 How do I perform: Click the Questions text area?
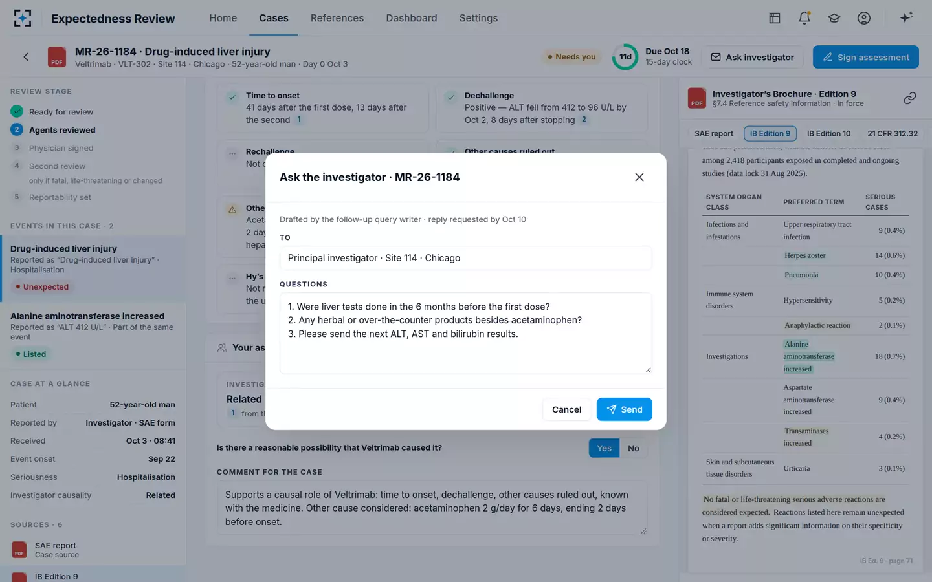point(466,333)
